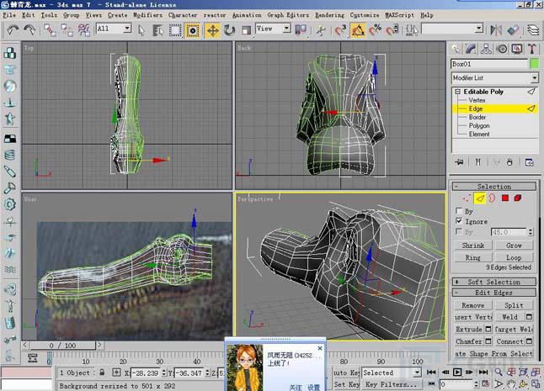The width and height of the screenshot is (544, 391).
Task: Click the Redo arrow icon
Action: 29,30
